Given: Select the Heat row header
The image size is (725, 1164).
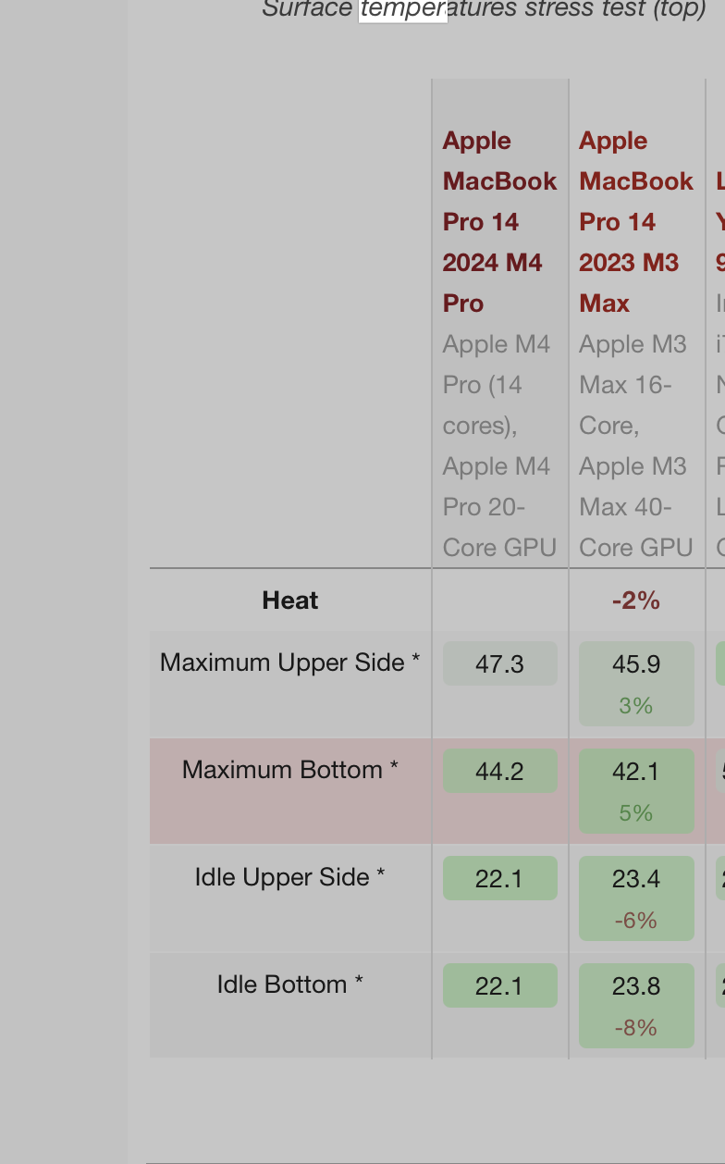Looking at the screenshot, I should (290, 601).
